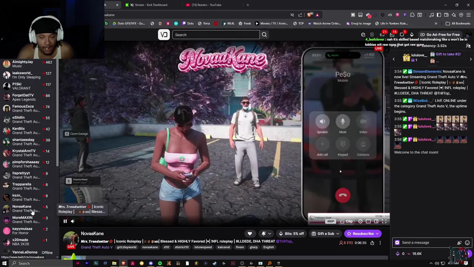
Task: Enter fullscreen mode on the player
Action: 384,221
